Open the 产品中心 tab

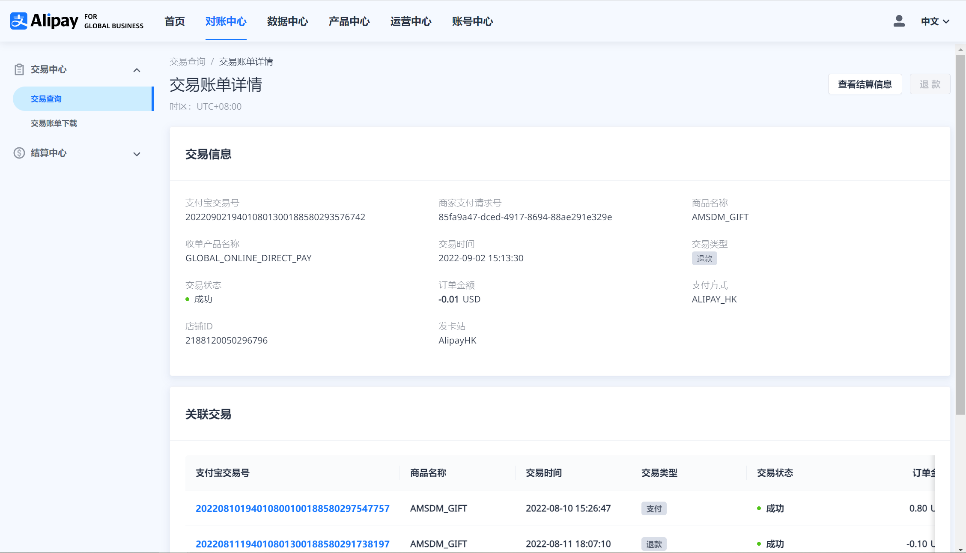[349, 21]
